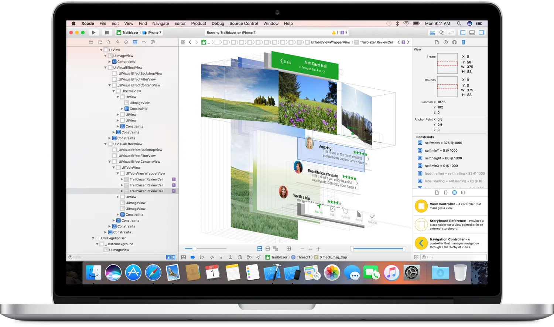Image resolution: width=554 pixels, height=327 pixels.
Task: Click object library Filter field
Action: coord(454,257)
